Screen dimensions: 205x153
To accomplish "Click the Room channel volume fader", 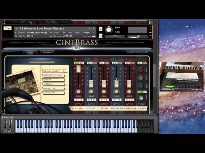I will point(104,84).
